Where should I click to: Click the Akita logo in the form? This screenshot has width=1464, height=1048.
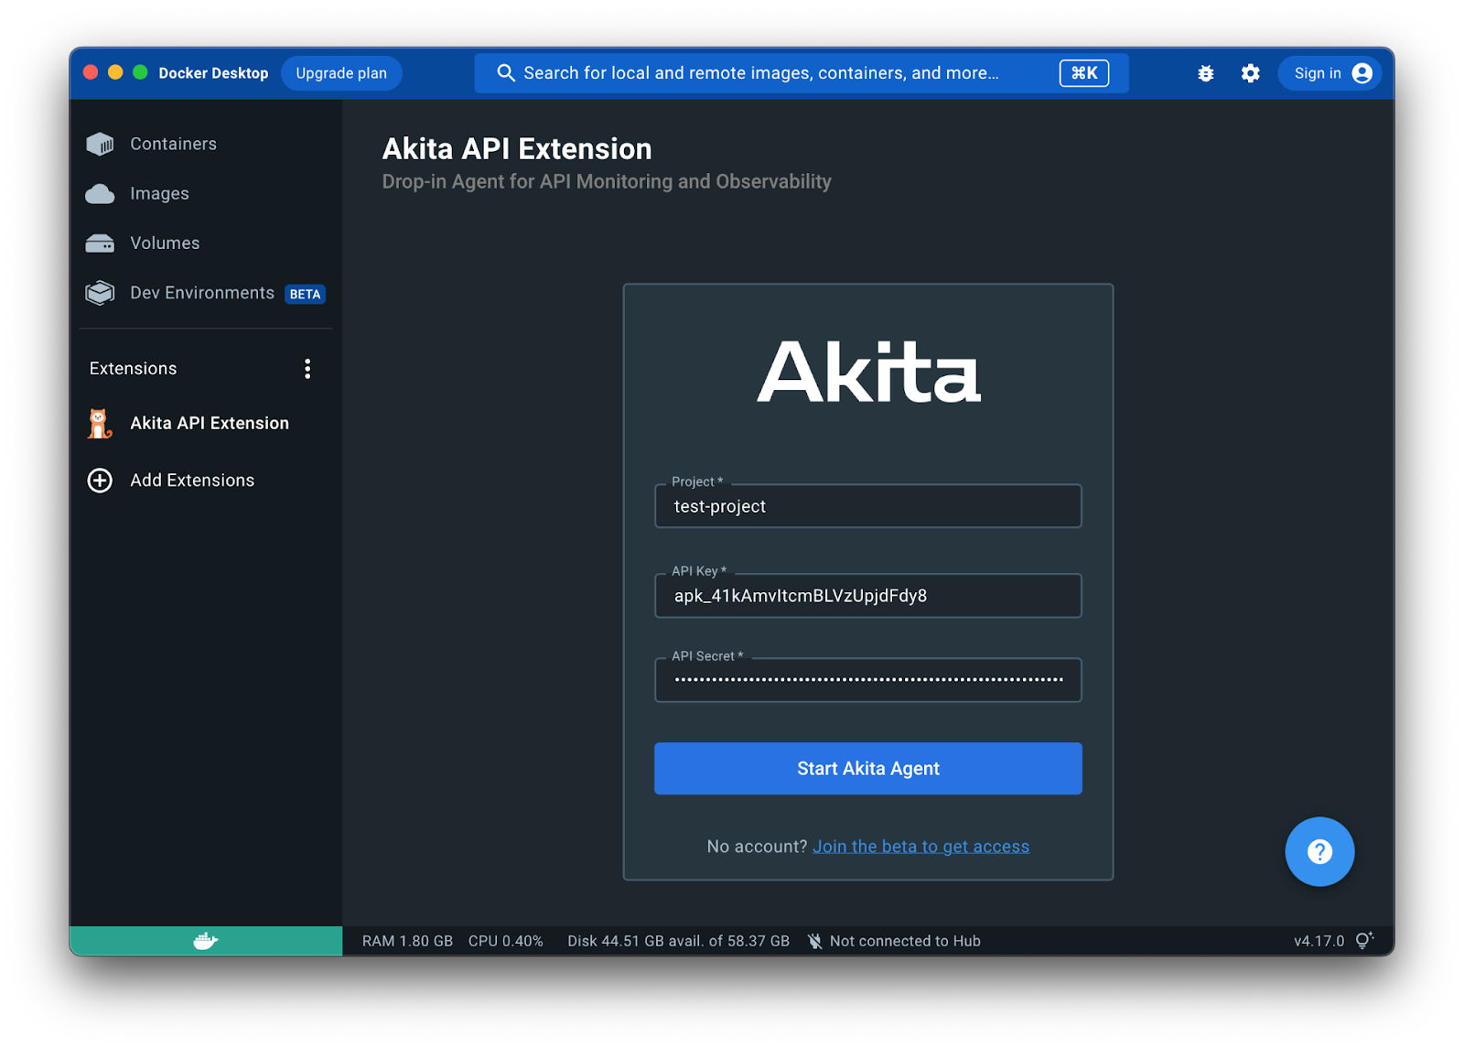tap(868, 371)
